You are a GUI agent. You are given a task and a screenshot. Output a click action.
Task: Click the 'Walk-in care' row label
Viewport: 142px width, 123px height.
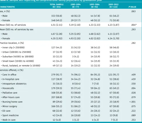coord(9,120)
